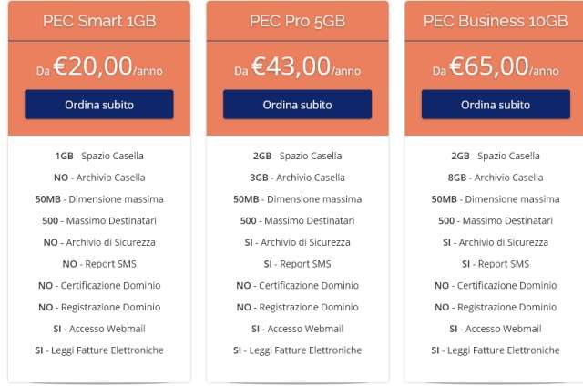Click the PEC Business 10GB heading
Screen dimensions: 583x386
click(x=496, y=21)
